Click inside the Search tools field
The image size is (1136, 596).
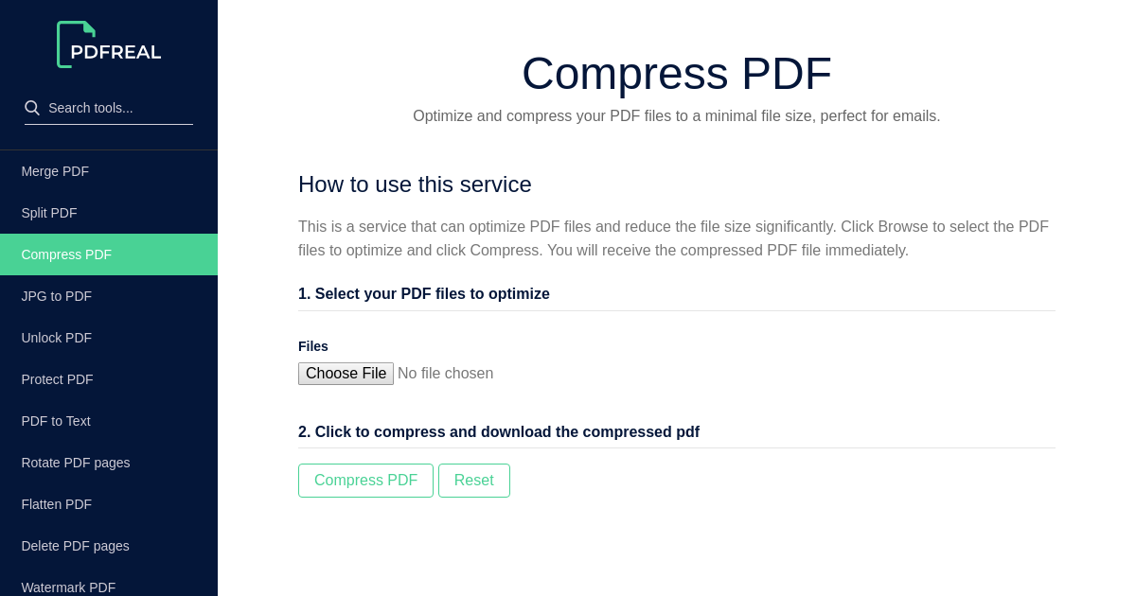pos(109,108)
